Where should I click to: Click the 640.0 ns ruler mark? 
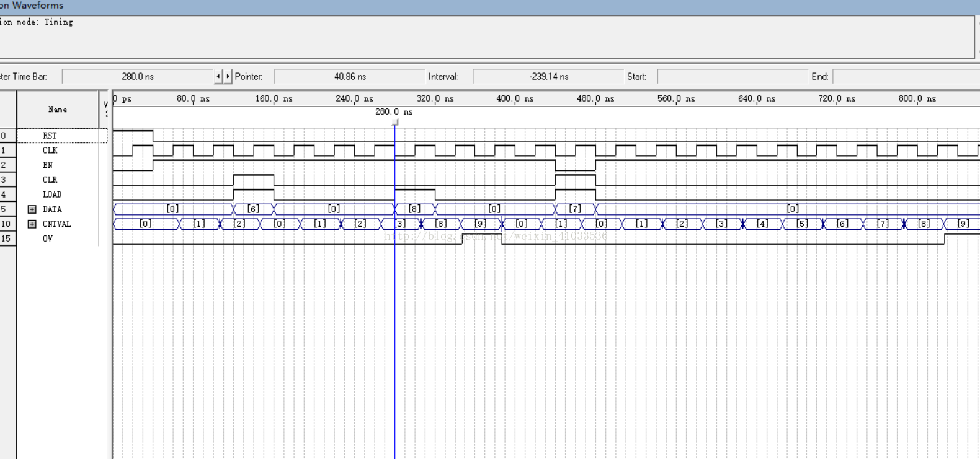pyautogui.click(x=757, y=98)
